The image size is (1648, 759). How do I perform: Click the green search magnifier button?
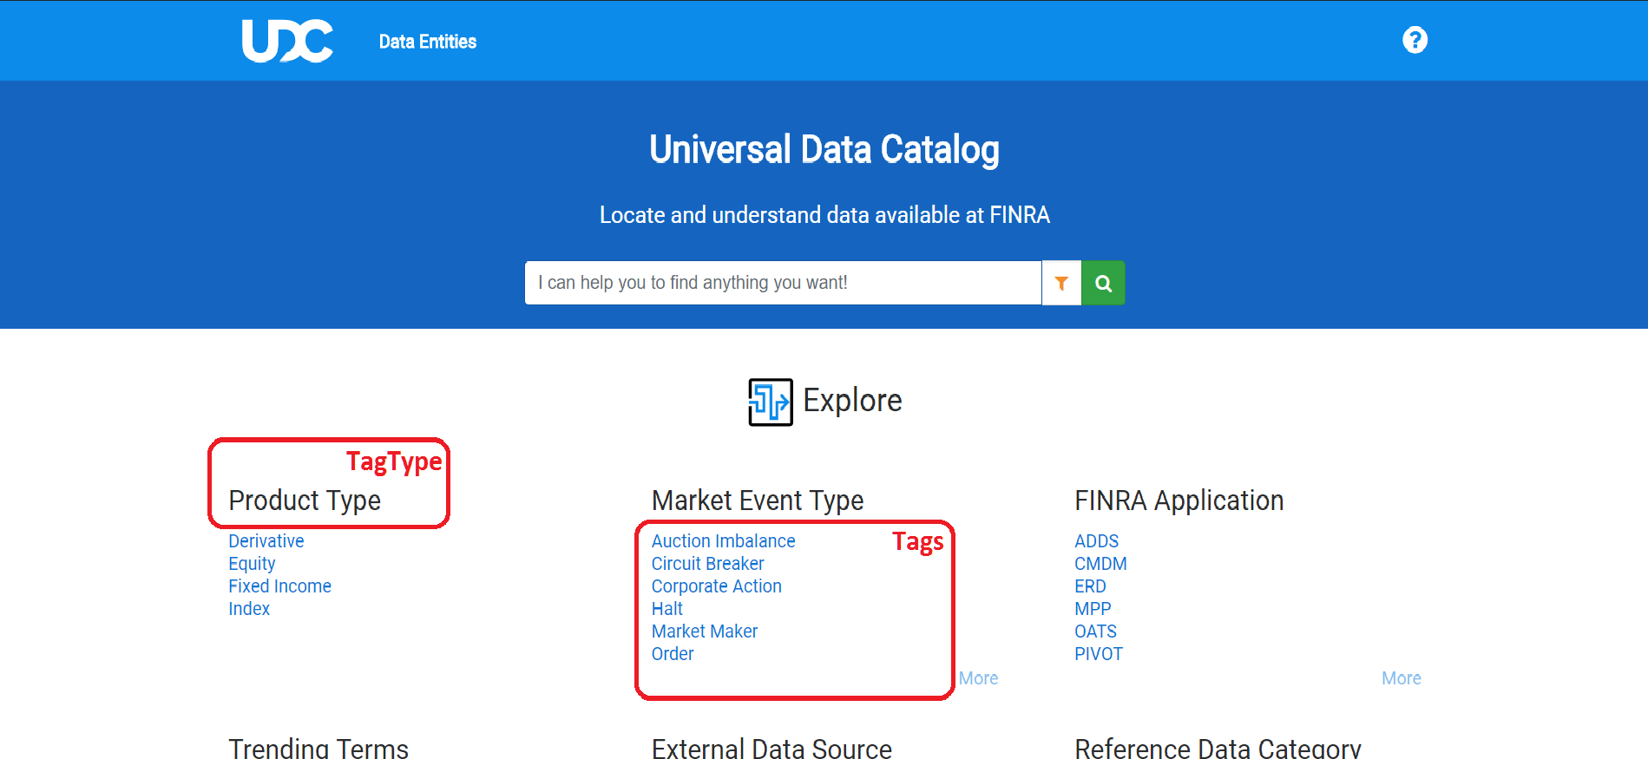(x=1103, y=283)
